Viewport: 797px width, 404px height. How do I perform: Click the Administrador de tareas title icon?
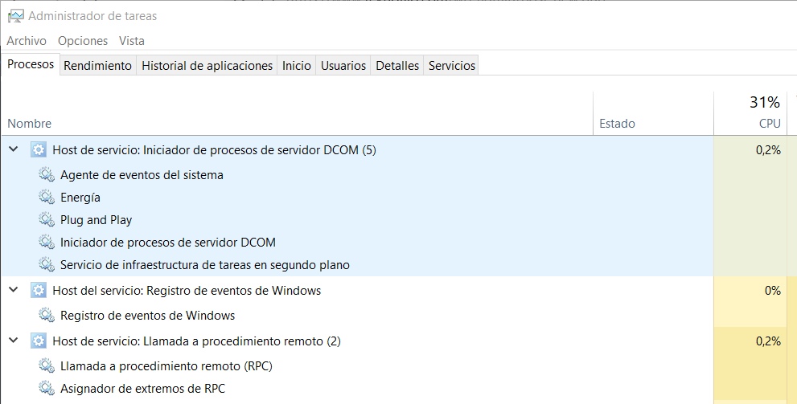[x=16, y=16]
